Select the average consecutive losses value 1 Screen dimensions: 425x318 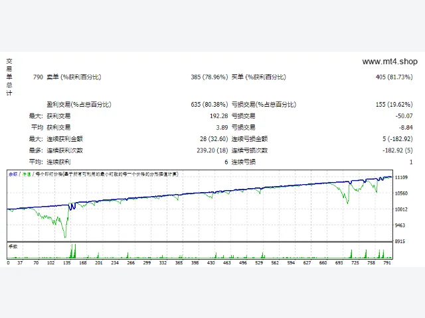[x=411, y=162]
